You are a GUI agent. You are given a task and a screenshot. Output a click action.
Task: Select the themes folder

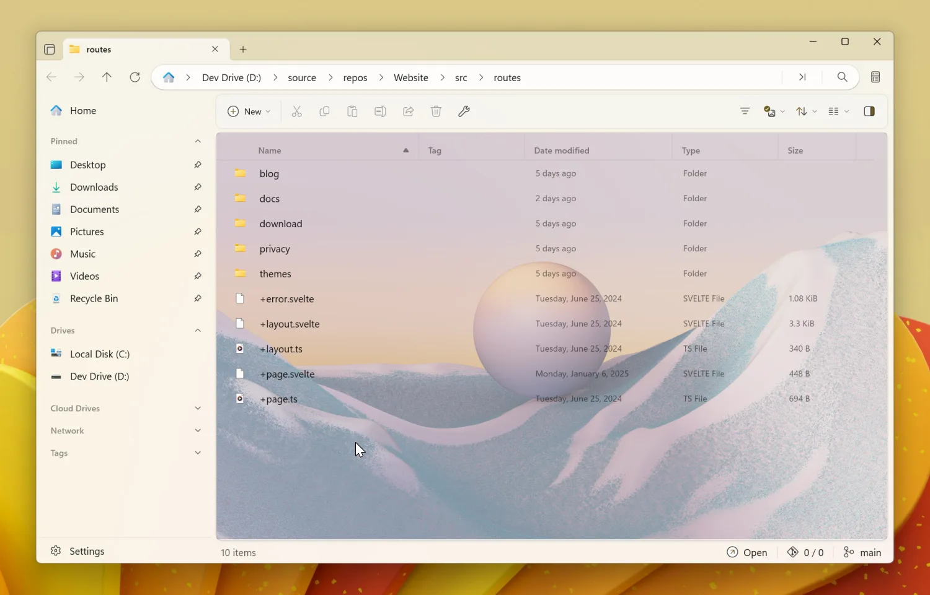(275, 273)
